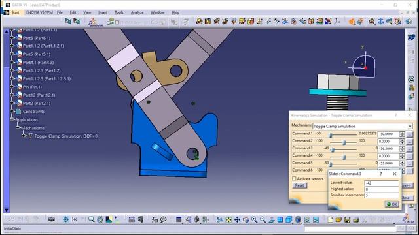Collapse the Applications tree node

click(12, 119)
